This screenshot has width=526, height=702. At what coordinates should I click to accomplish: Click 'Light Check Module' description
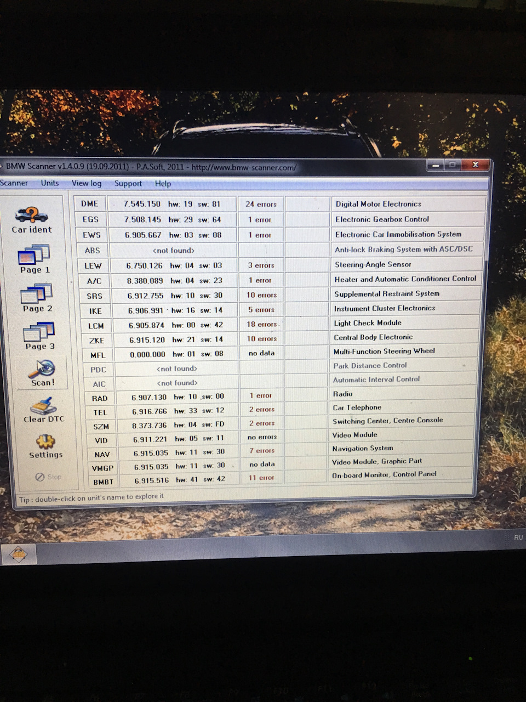pyautogui.click(x=368, y=322)
